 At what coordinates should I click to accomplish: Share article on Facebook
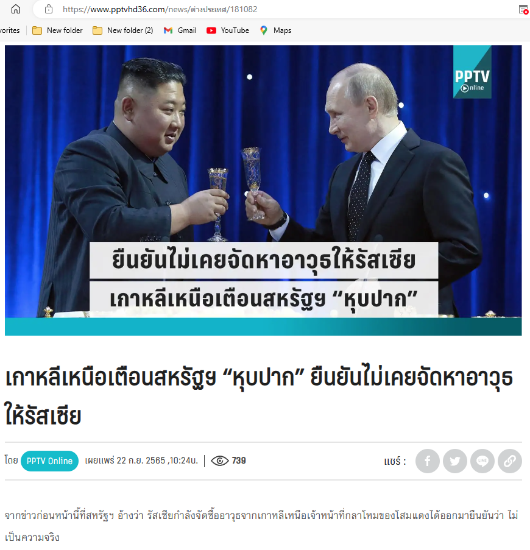(427, 461)
